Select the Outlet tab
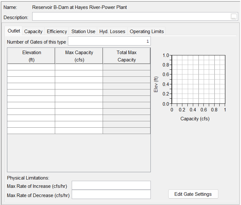Image resolution: width=241 pixels, height=205 pixels. pyautogui.click(x=14, y=31)
